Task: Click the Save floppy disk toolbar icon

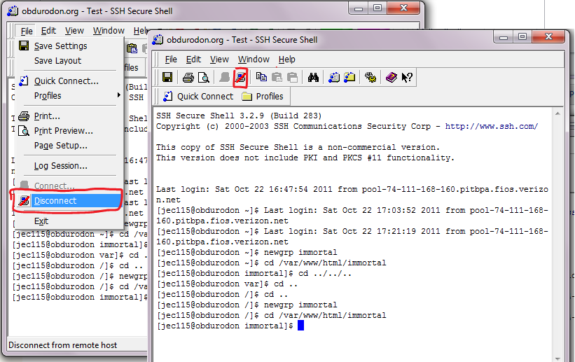Action: pos(167,78)
